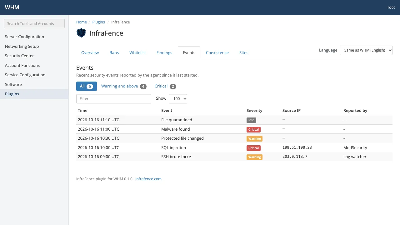The width and height of the screenshot is (400, 225).
Task: Switch to the Overview tab
Action: coord(90,53)
